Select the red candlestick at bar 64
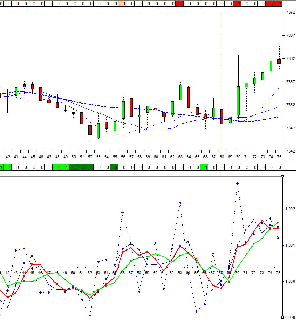Viewport: 296px width, 320px height. coord(188,97)
